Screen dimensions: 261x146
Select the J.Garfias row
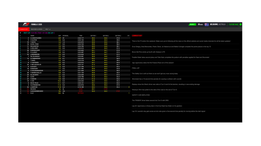tap(74, 87)
